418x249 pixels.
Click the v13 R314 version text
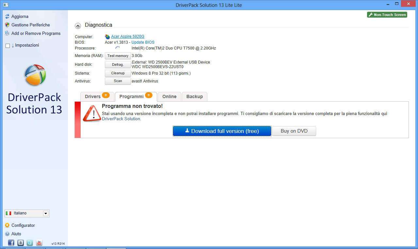pos(58,244)
